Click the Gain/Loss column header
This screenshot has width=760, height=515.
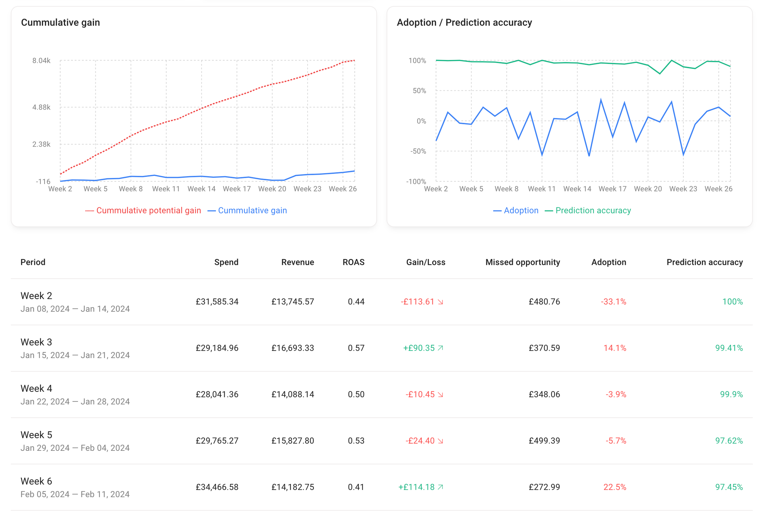426,262
